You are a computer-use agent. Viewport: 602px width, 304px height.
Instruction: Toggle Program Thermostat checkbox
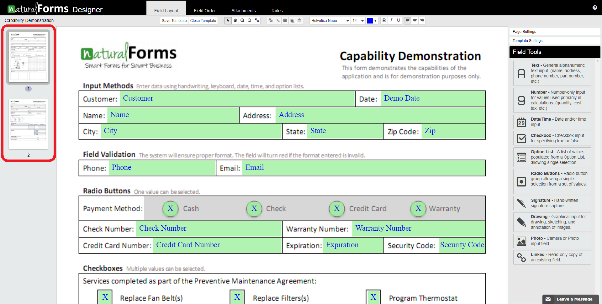tap(373, 297)
